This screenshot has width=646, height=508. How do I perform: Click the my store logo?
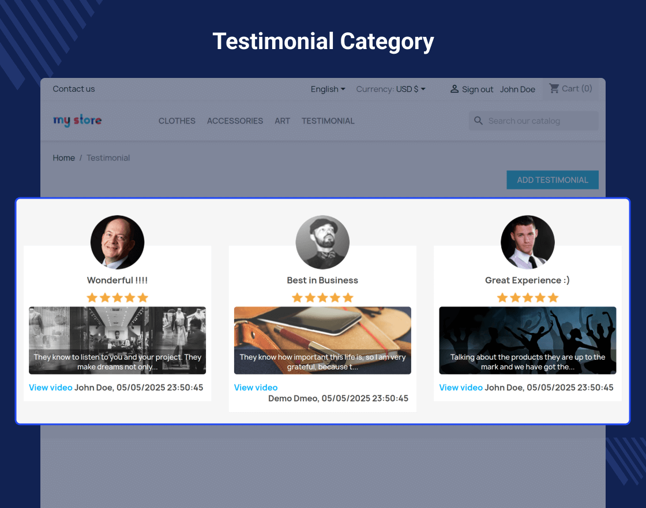tap(77, 121)
